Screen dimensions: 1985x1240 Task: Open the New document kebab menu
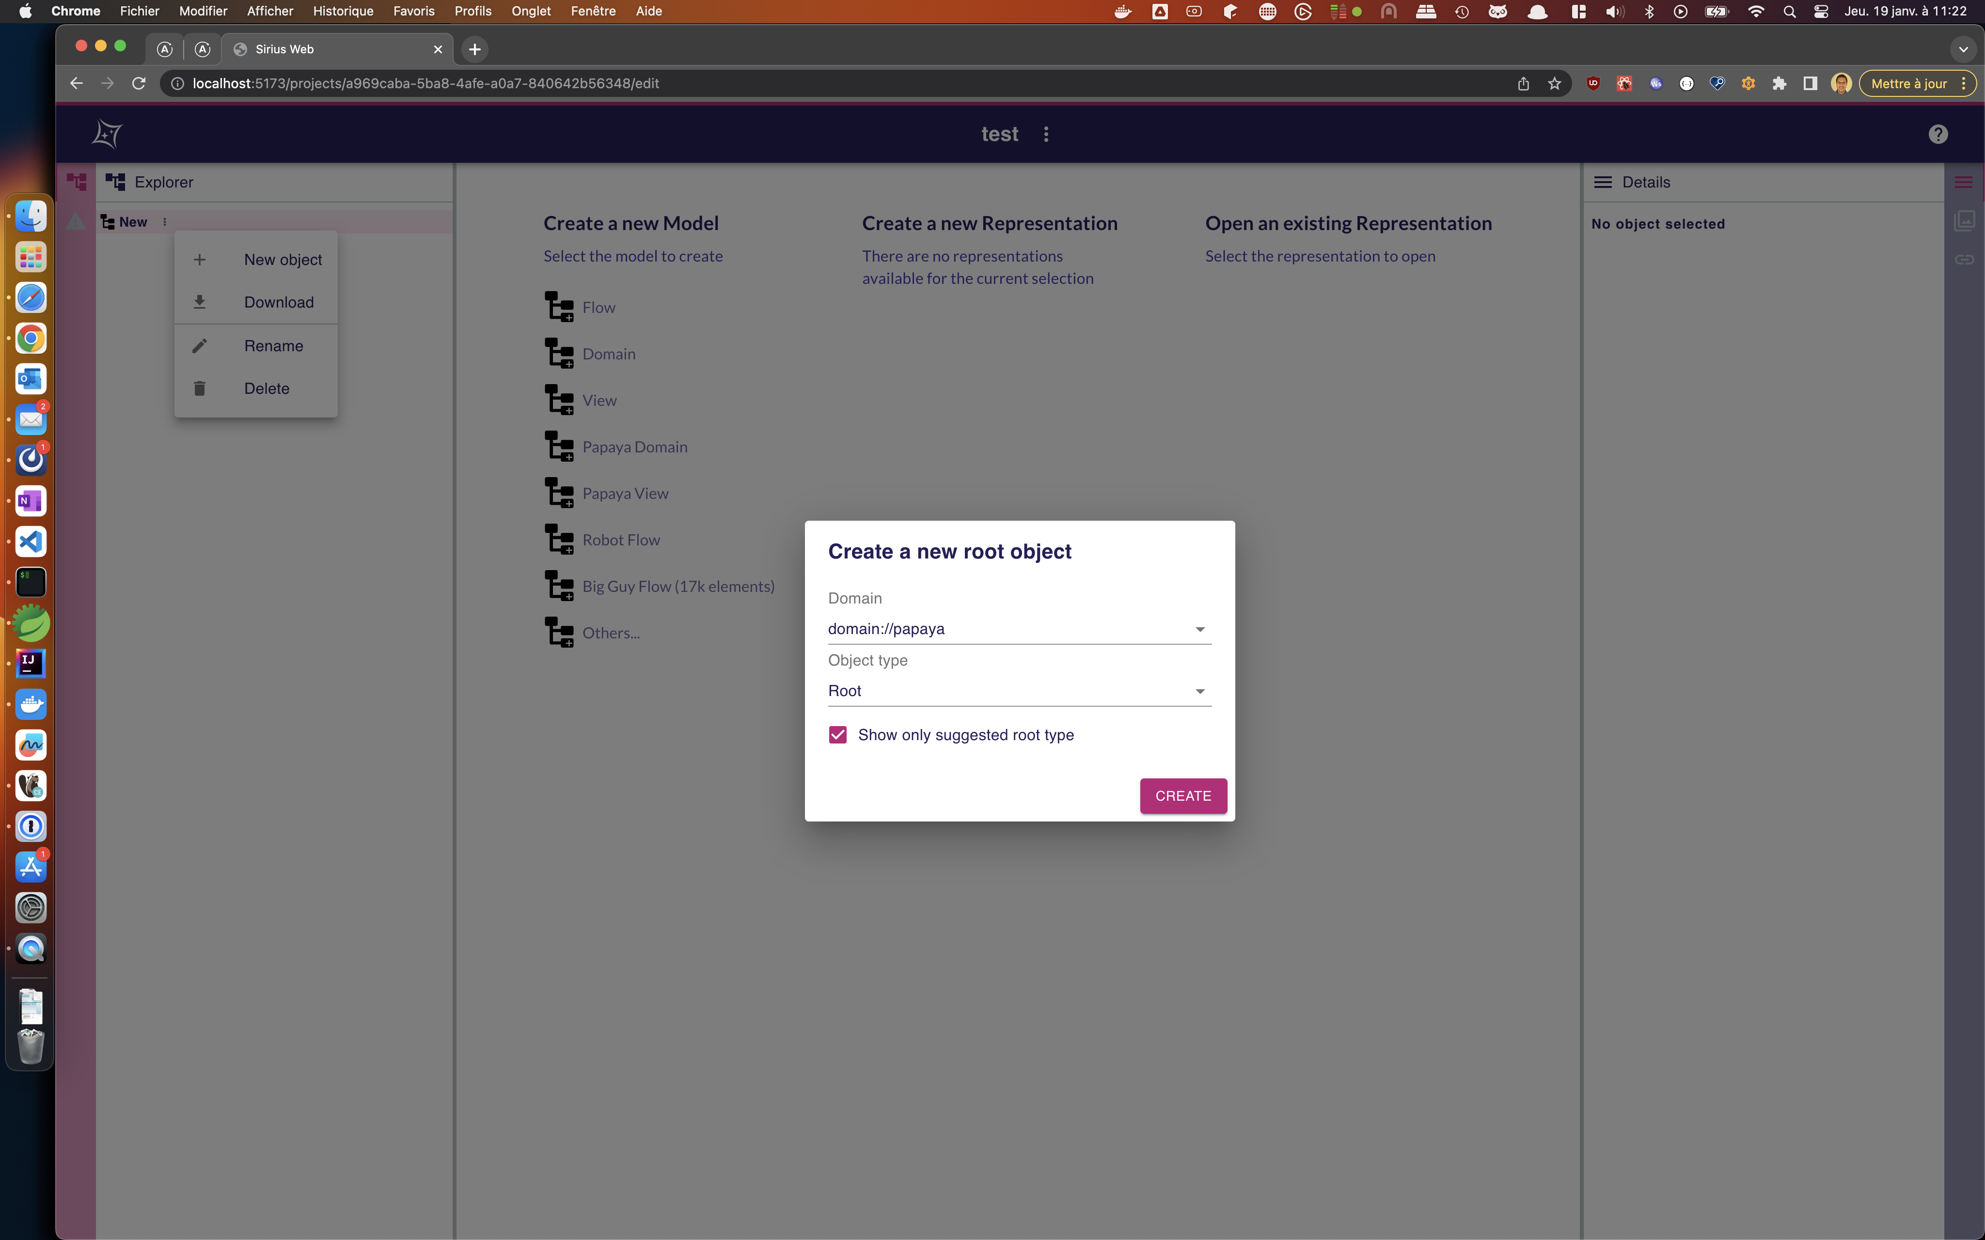165,222
